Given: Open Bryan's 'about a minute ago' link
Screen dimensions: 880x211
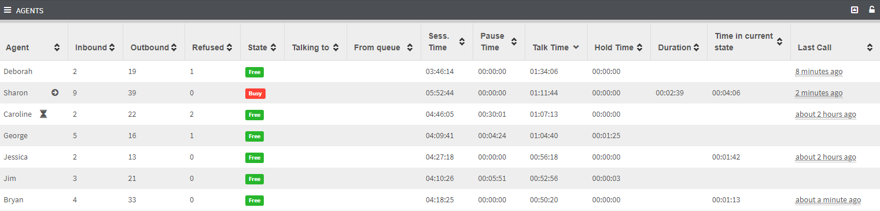Looking at the screenshot, I should (828, 200).
